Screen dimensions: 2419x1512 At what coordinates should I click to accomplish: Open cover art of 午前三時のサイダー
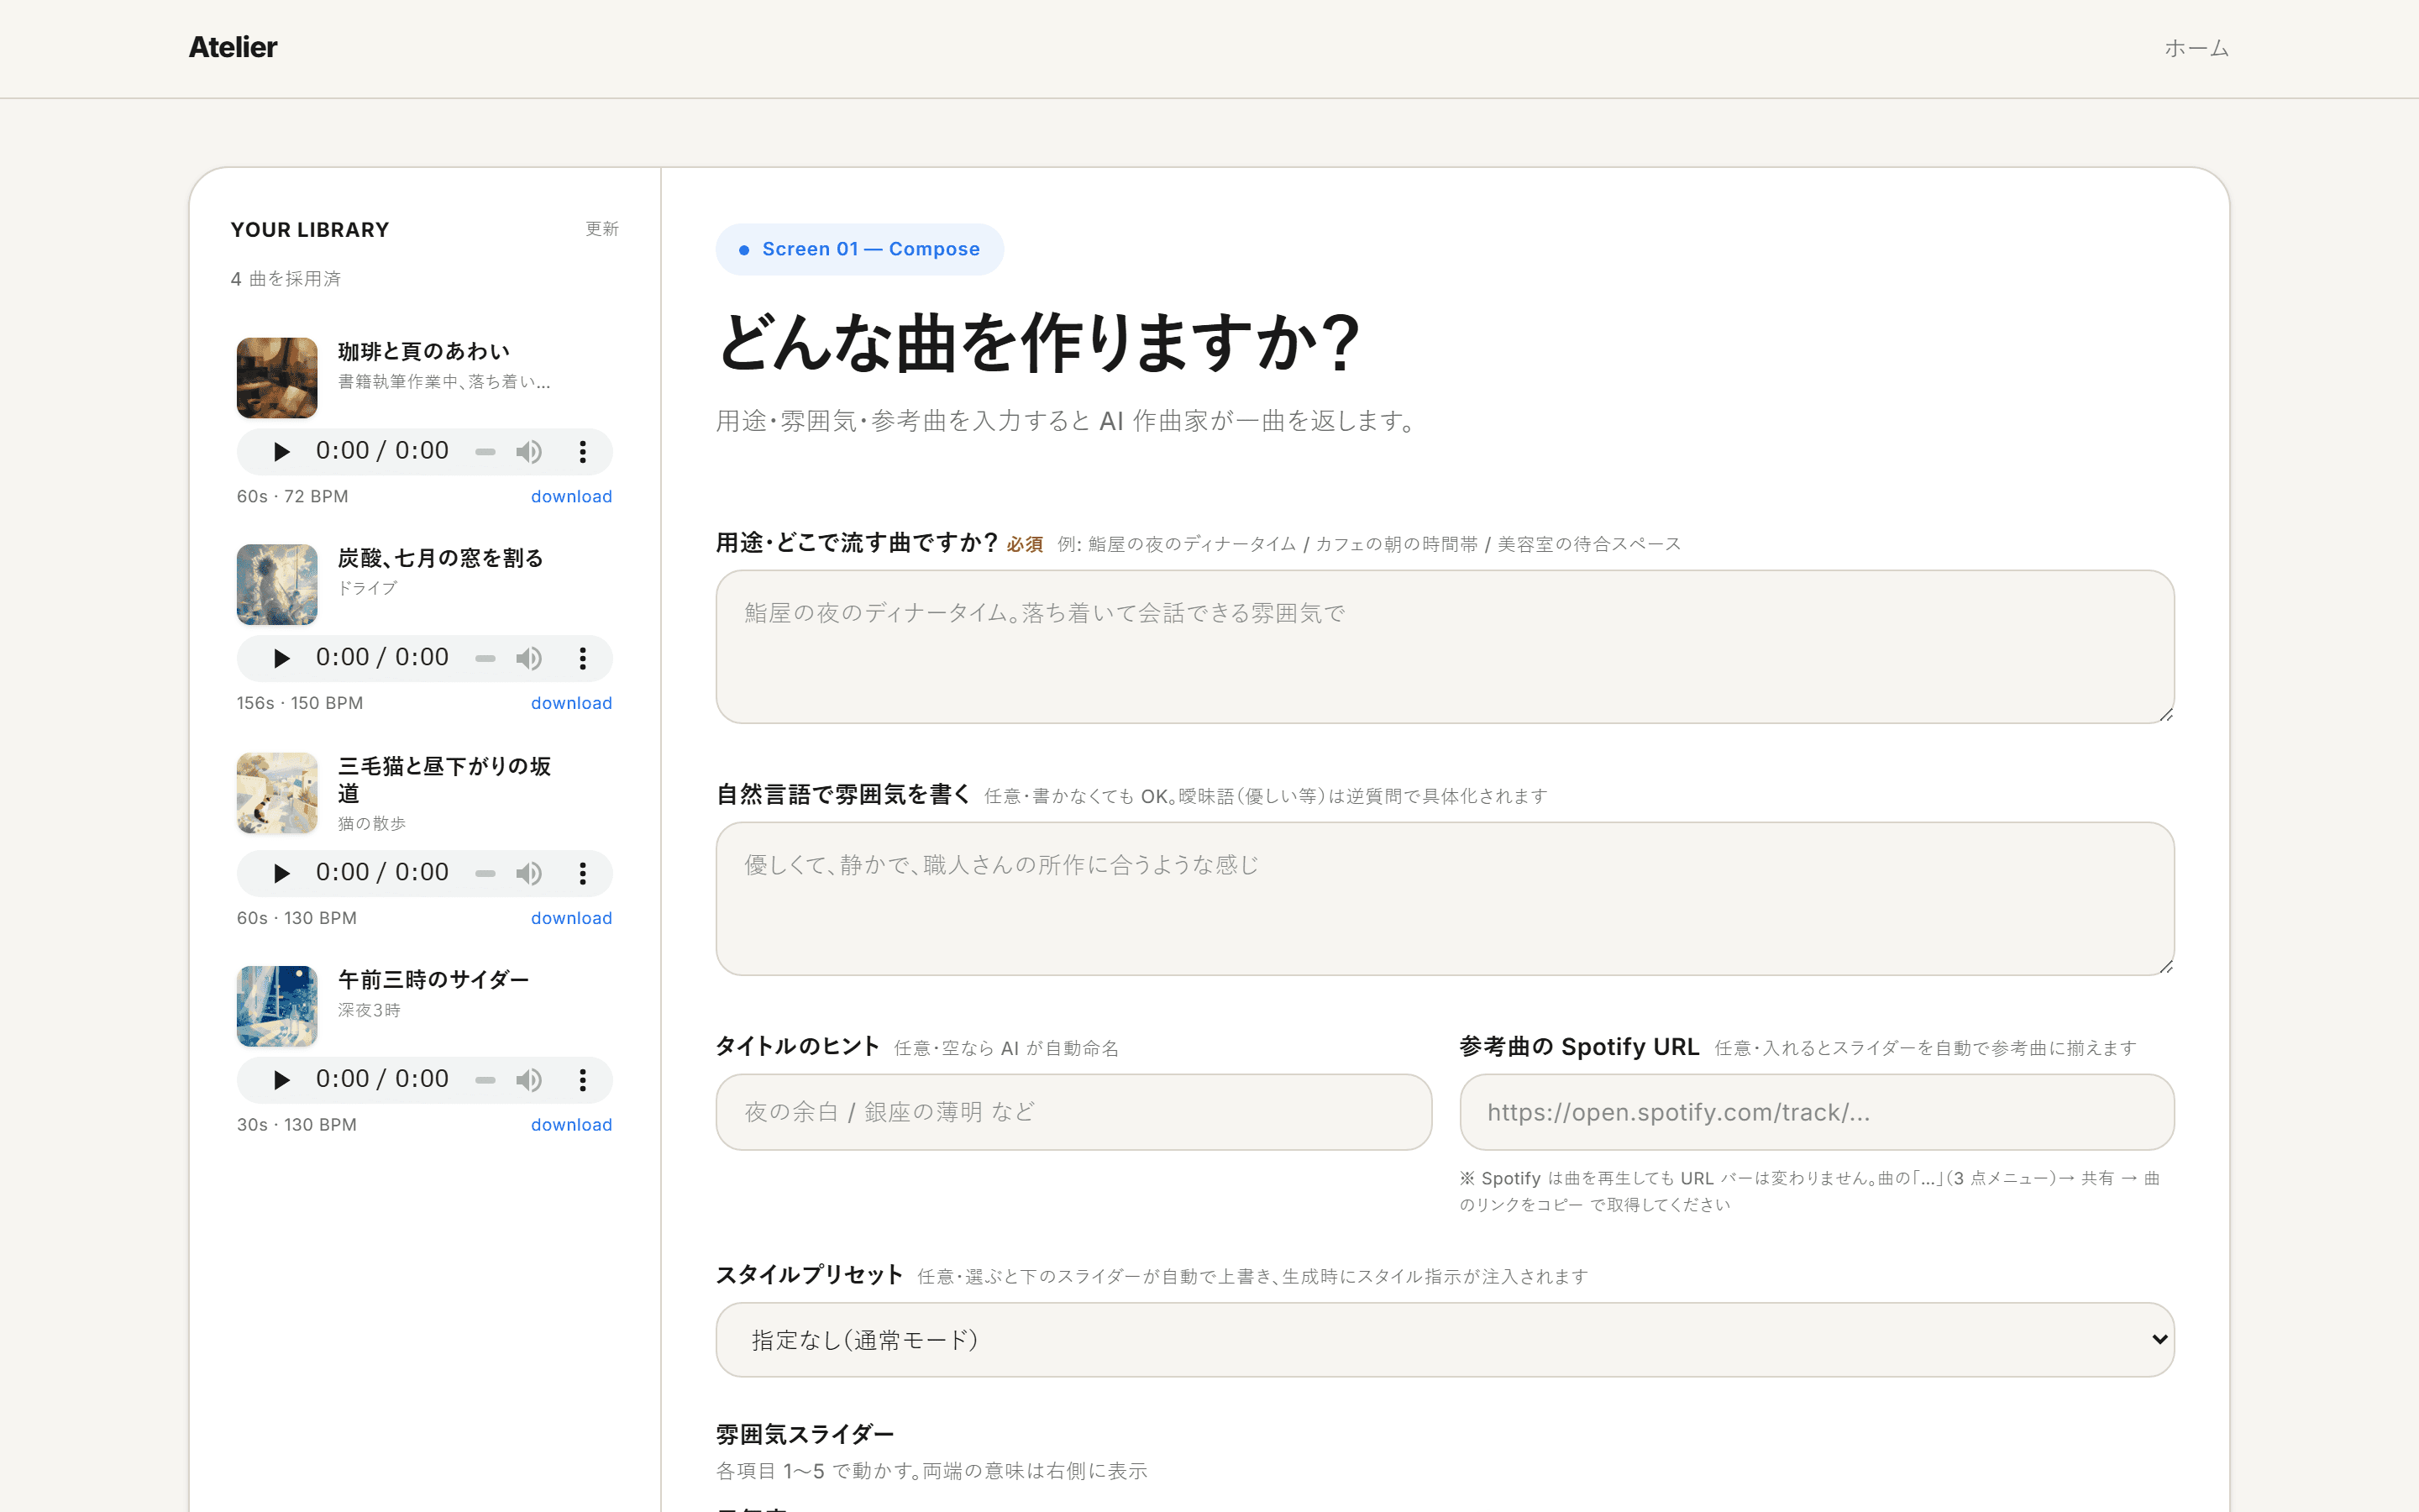pyautogui.click(x=277, y=1006)
